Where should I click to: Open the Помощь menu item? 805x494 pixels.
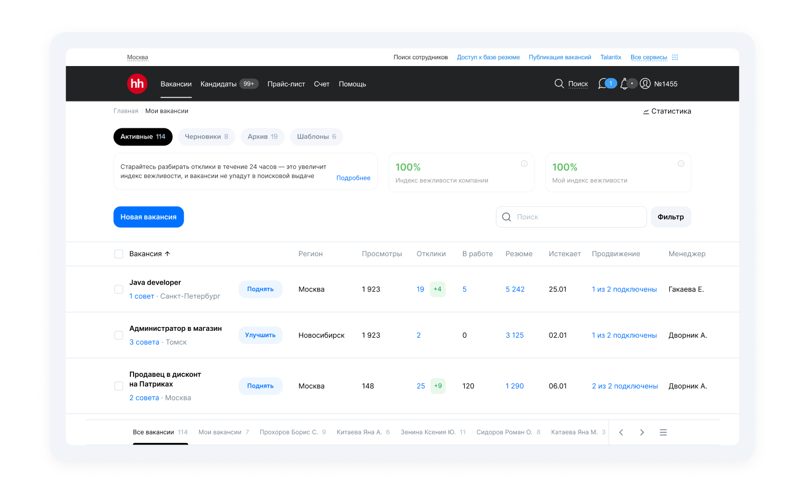click(x=353, y=84)
